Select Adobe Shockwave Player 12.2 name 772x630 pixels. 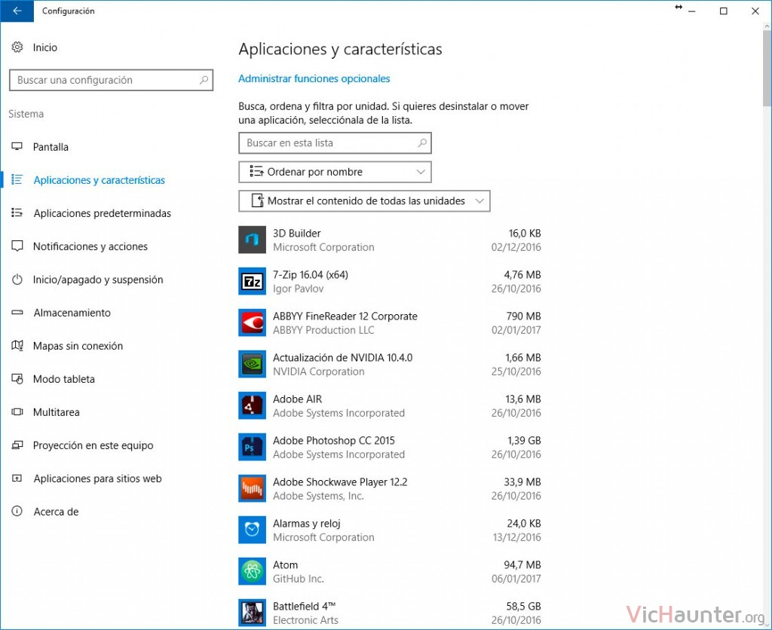tap(340, 482)
